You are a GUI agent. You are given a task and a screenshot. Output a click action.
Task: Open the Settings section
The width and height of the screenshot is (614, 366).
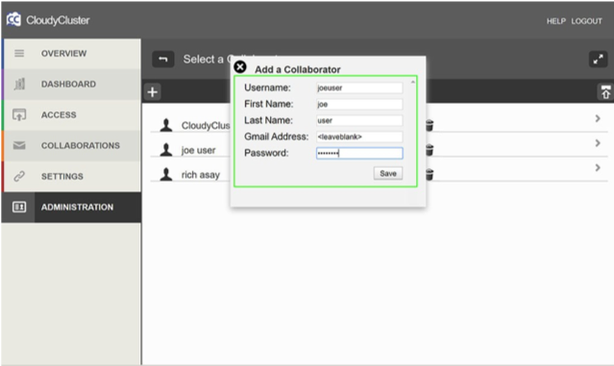point(71,176)
